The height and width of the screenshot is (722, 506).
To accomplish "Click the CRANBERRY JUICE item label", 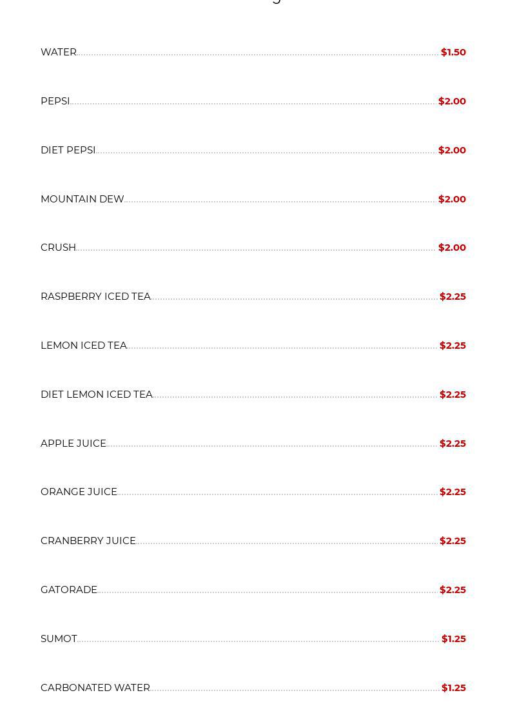I will (x=88, y=541).
